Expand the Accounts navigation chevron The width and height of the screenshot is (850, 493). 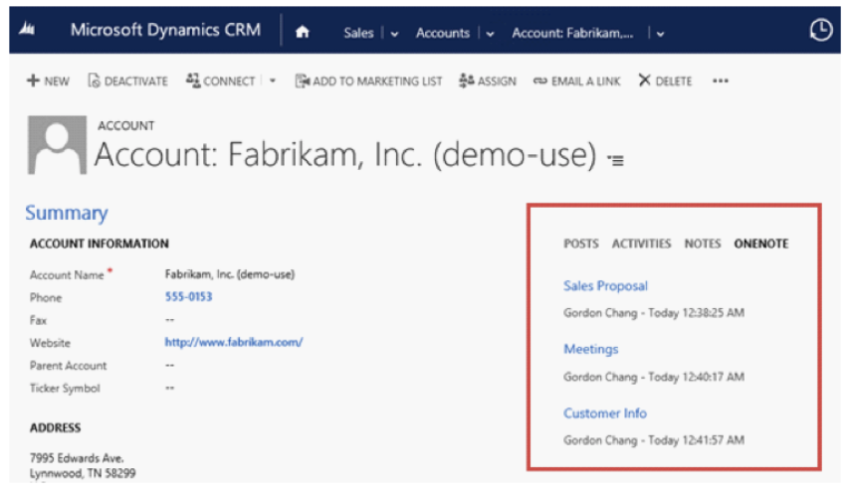click(x=490, y=34)
